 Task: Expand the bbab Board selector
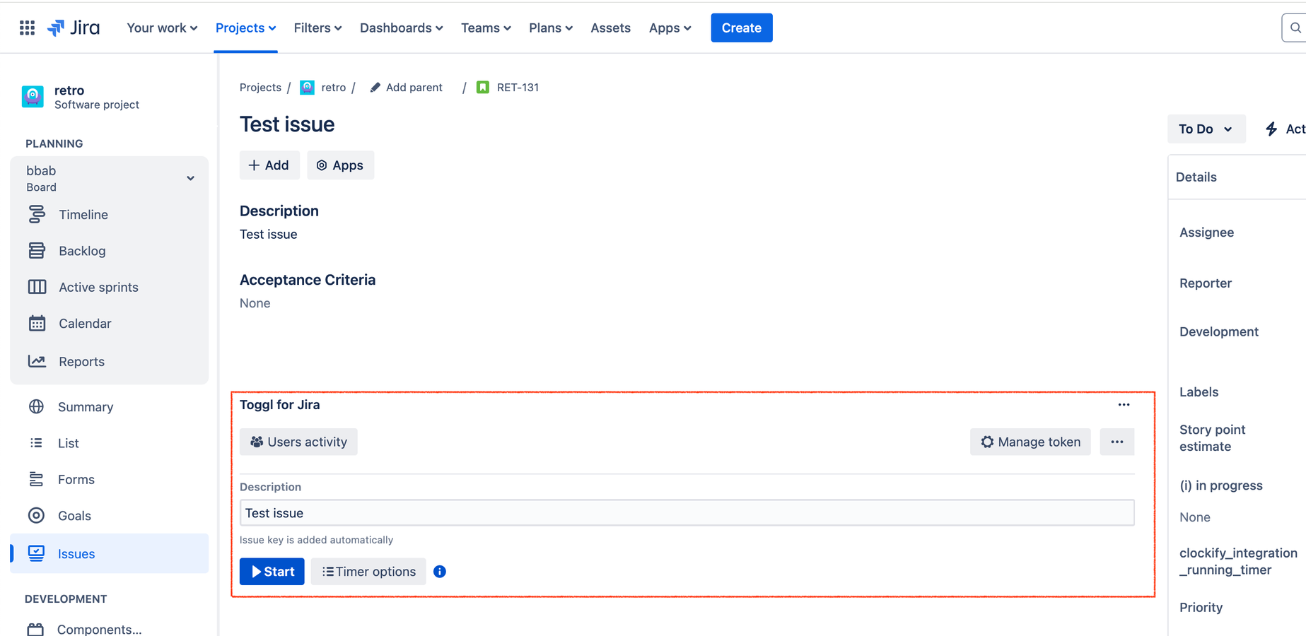[x=110, y=178]
